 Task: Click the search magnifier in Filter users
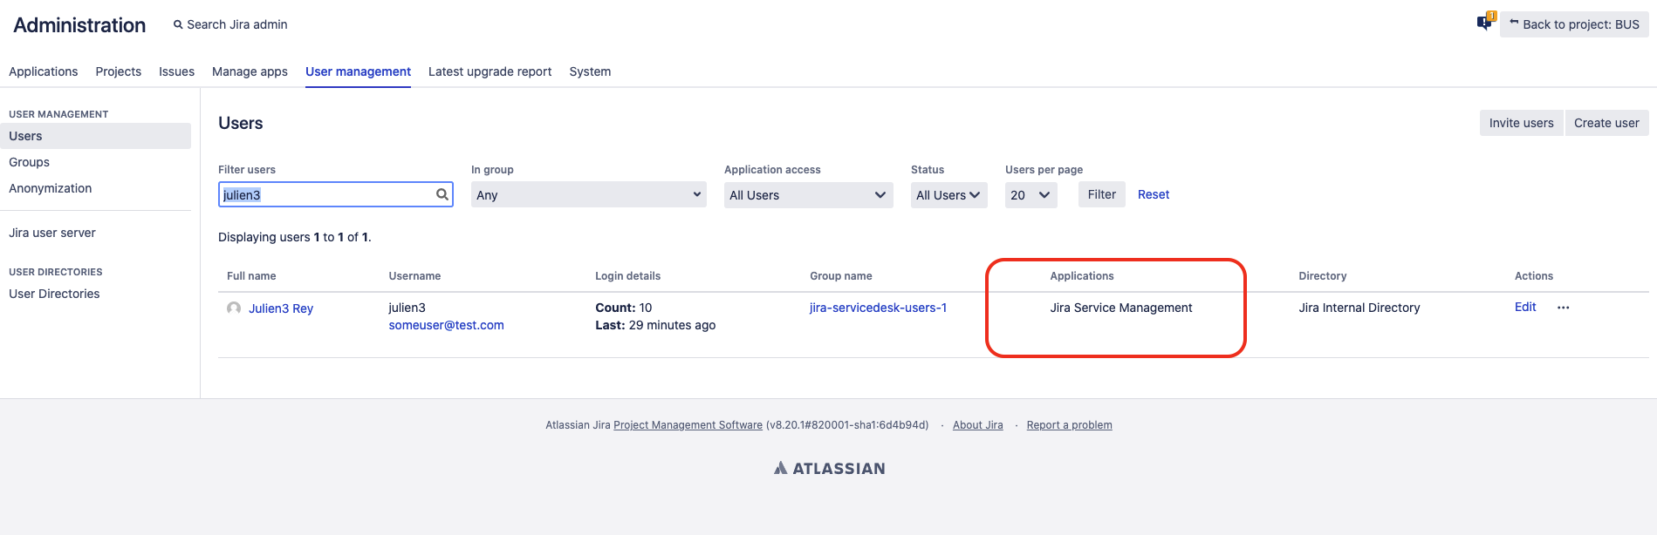pos(442,194)
